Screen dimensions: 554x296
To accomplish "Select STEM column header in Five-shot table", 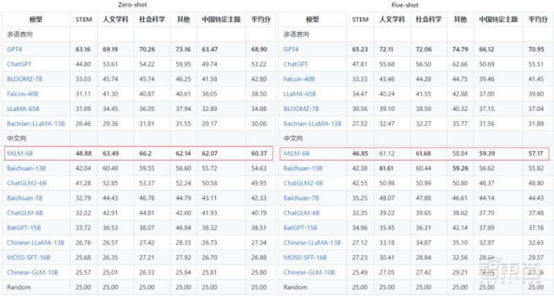I will (x=360, y=19).
